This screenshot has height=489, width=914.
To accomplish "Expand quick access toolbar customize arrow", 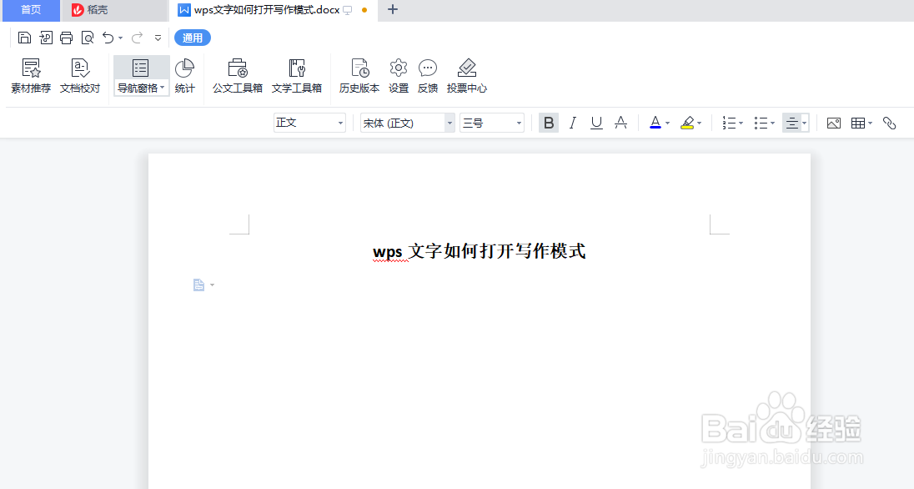I will 158,38.
